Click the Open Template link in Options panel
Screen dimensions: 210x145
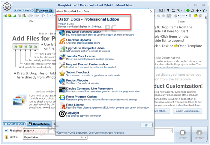(x=188, y=46)
